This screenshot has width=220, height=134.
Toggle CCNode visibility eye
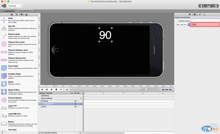click(x=75, y=101)
